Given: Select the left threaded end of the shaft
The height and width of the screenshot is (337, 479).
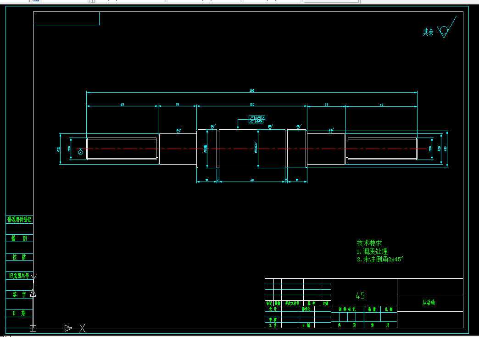Looking at the screenshot, I should click(x=122, y=149).
